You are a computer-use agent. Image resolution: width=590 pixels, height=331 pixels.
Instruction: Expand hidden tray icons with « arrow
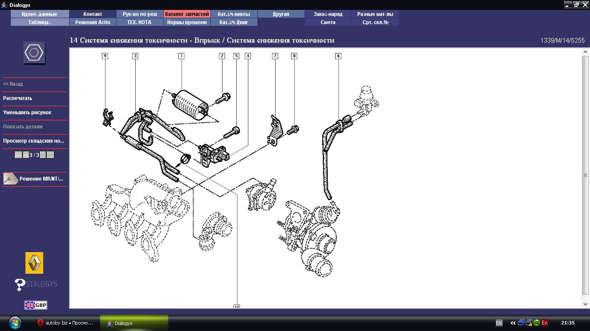point(513,323)
